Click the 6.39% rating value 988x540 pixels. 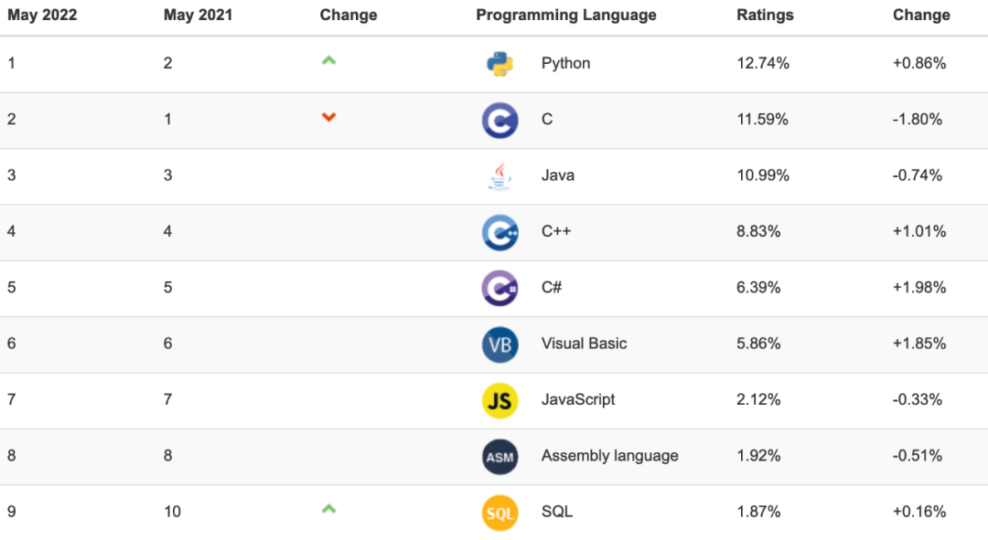click(x=758, y=287)
